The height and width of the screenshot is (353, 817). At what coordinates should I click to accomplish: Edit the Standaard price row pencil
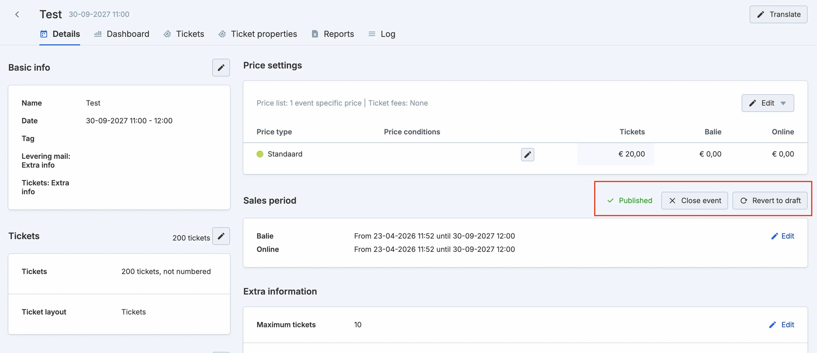click(x=527, y=154)
